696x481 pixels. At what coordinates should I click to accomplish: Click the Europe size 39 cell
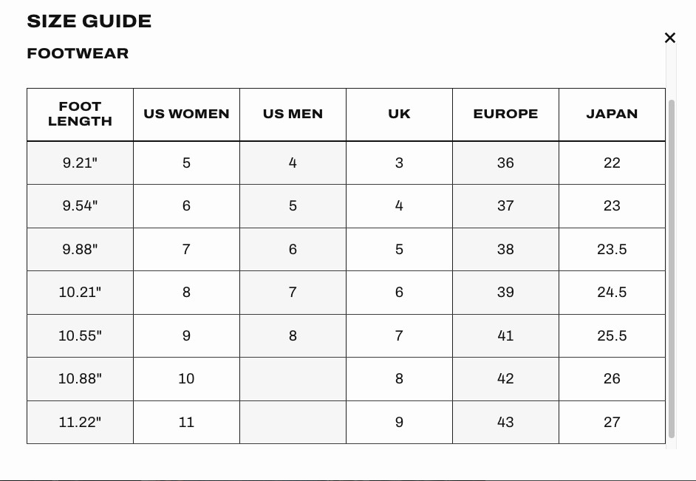pos(505,293)
